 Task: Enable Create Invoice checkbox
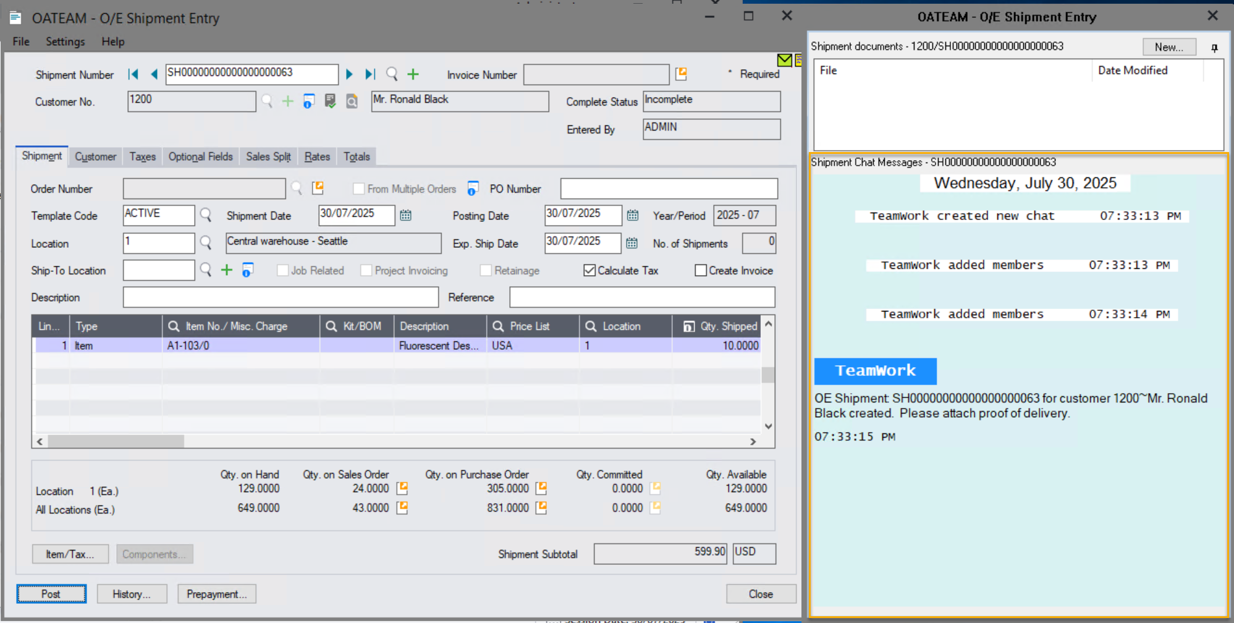point(701,270)
